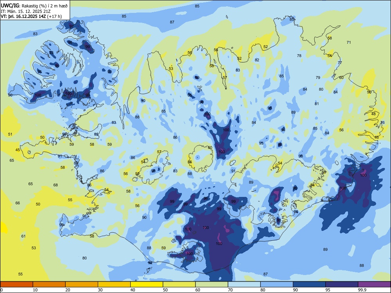
Task: Choose the dark blue 90–95 legend swatch
Action: [x=309, y=284]
